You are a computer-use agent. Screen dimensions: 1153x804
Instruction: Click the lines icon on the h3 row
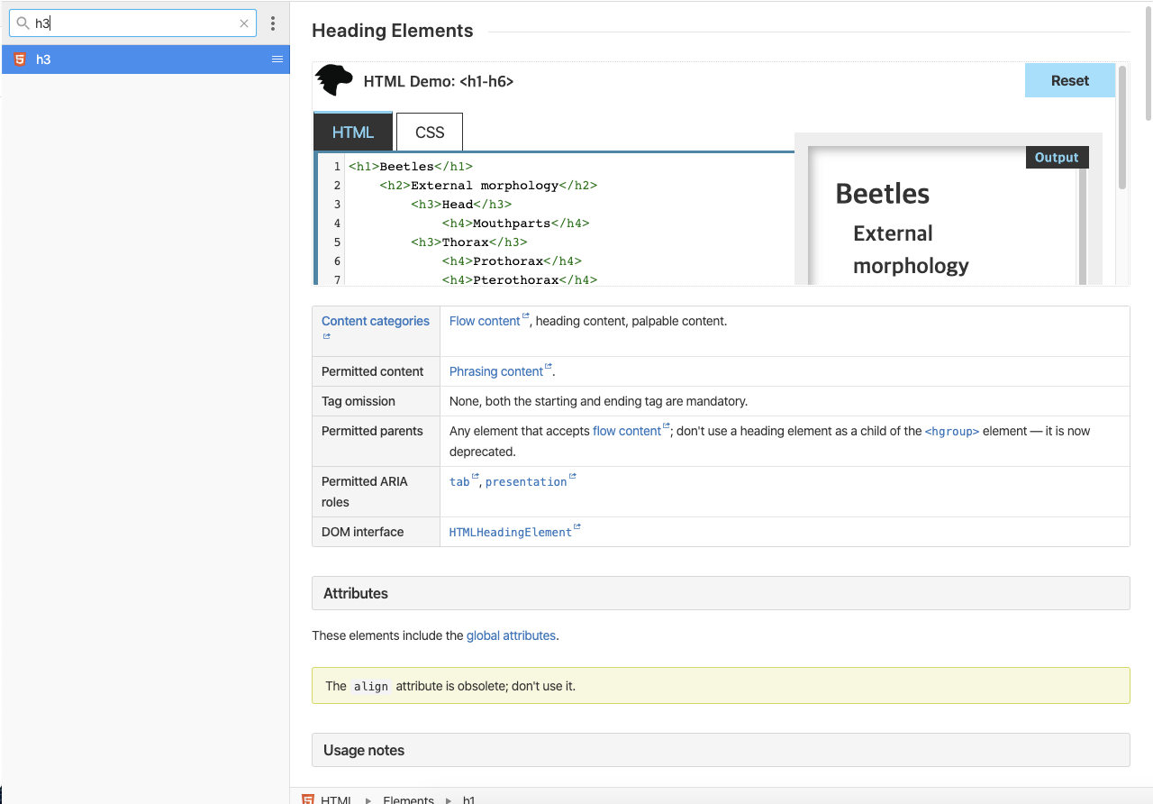tap(277, 59)
